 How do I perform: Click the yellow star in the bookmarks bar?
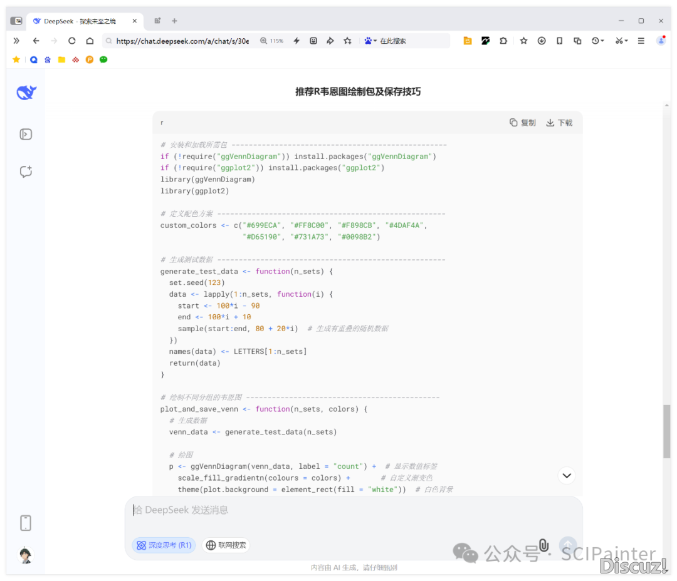[x=16, y=59]
